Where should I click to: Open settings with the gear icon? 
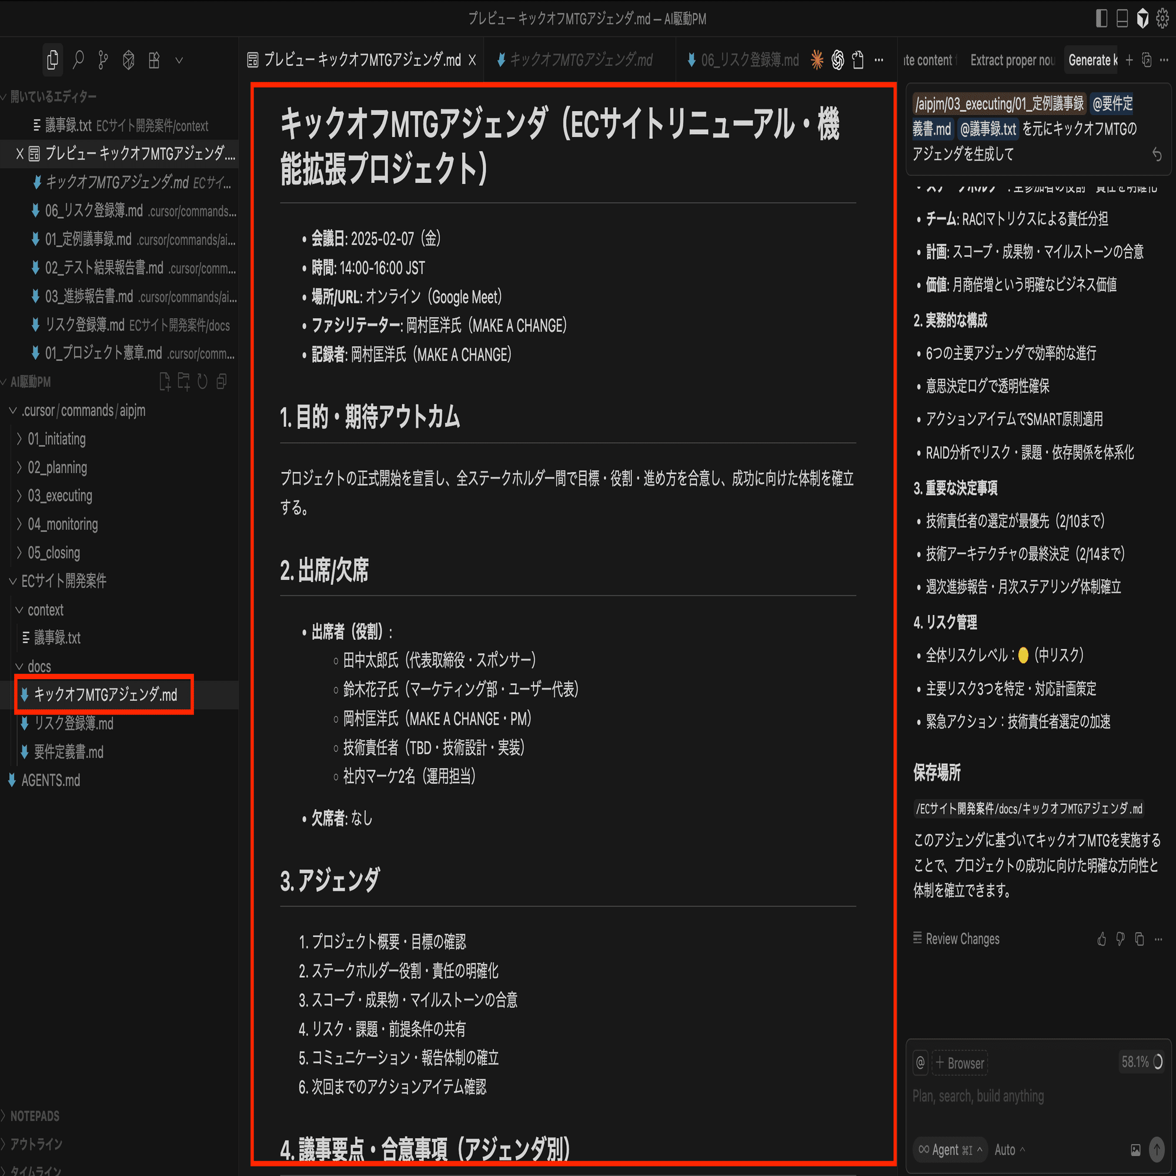[1162, 19]
